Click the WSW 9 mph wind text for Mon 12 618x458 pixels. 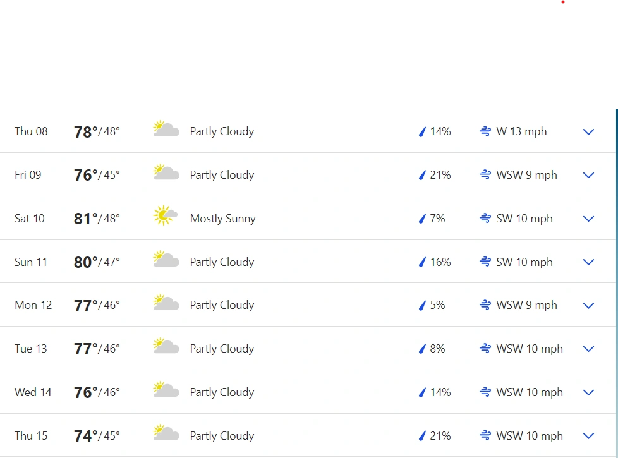[526, 305]
